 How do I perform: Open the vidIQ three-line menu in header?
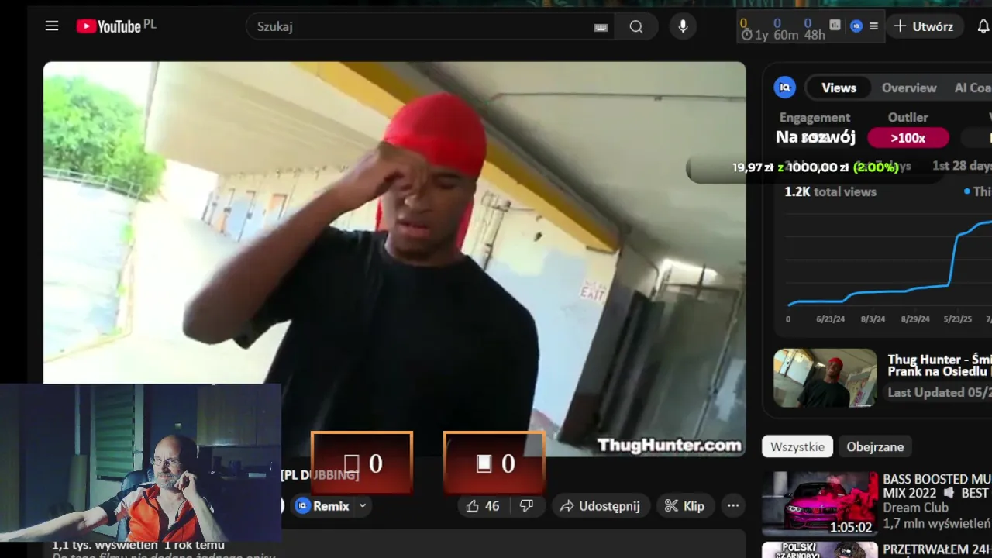[873, 26]
